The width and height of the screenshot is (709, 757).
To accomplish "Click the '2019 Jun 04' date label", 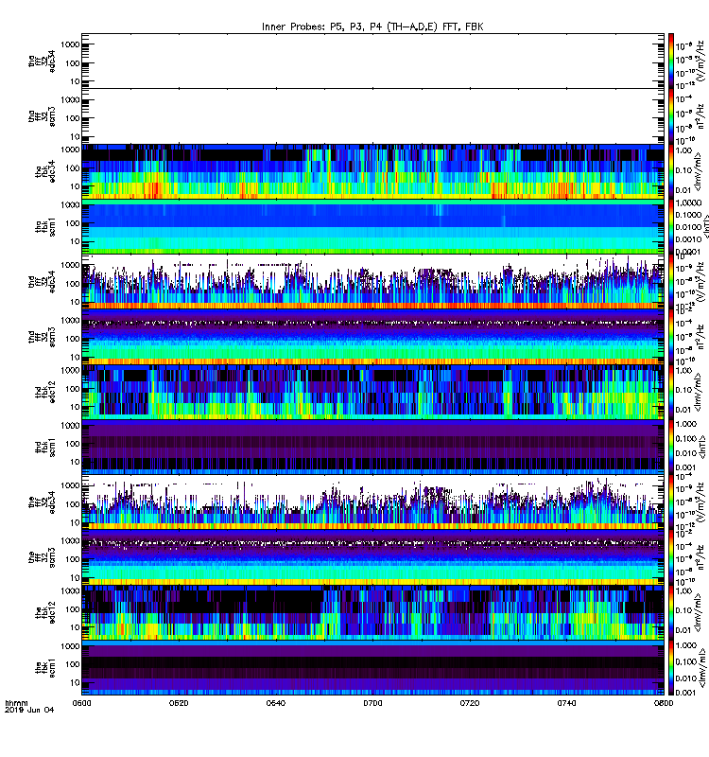I will coord(29,710).
